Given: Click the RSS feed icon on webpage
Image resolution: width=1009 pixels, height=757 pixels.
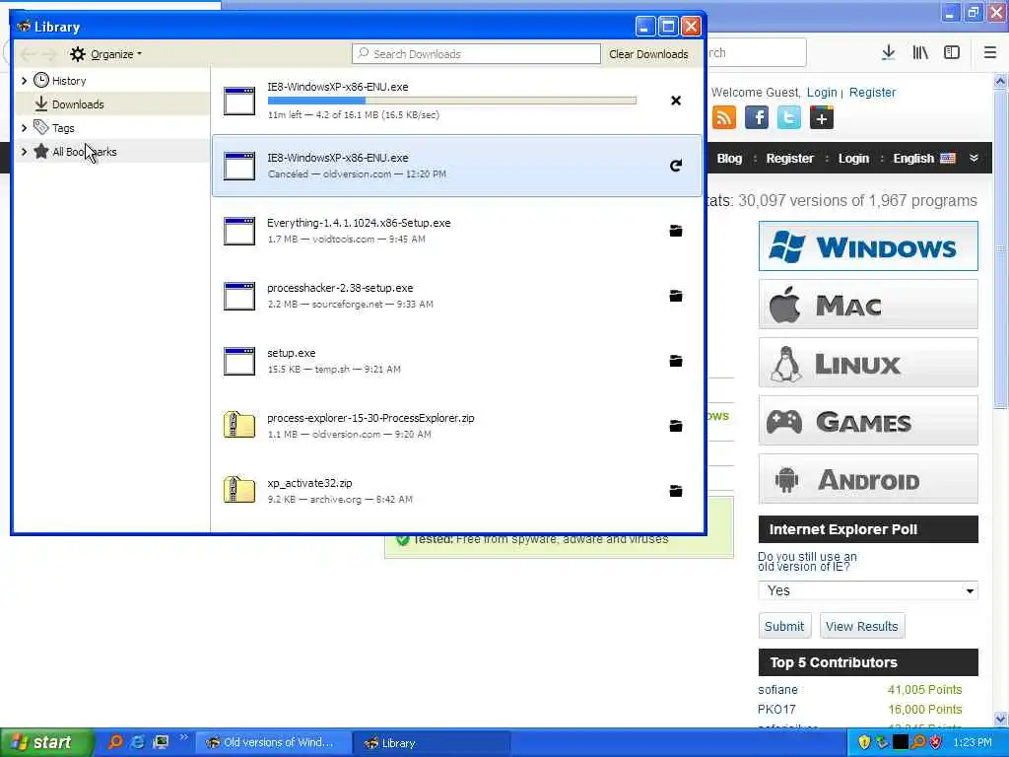Looking at the screenshot, I should pos(724,118).
